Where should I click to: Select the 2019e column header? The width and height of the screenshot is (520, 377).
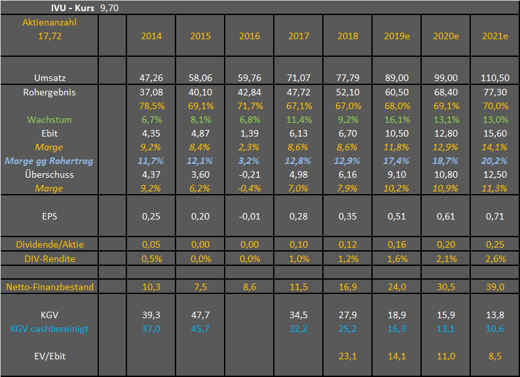click(397, 36)
